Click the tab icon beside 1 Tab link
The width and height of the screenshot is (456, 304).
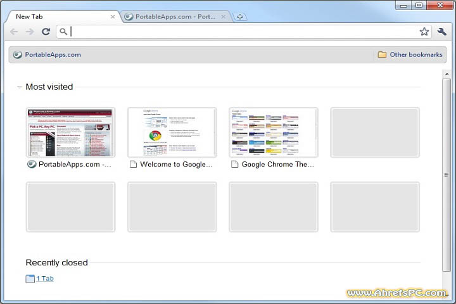(x=30, y=279)
